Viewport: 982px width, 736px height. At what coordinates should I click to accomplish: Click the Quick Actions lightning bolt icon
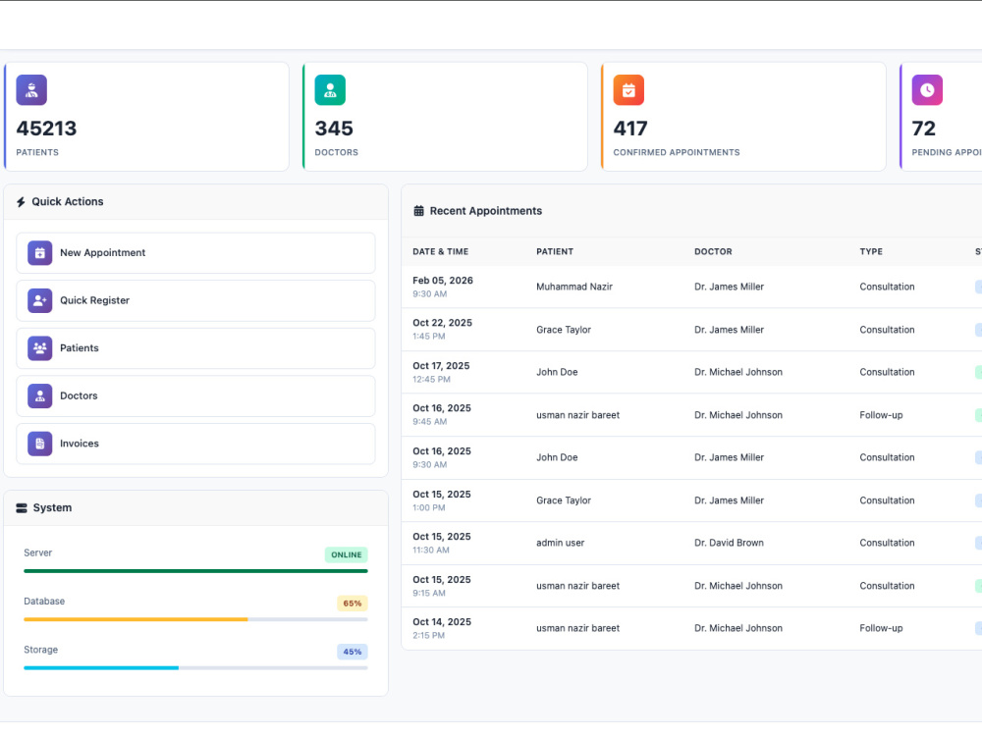[21, 202]
